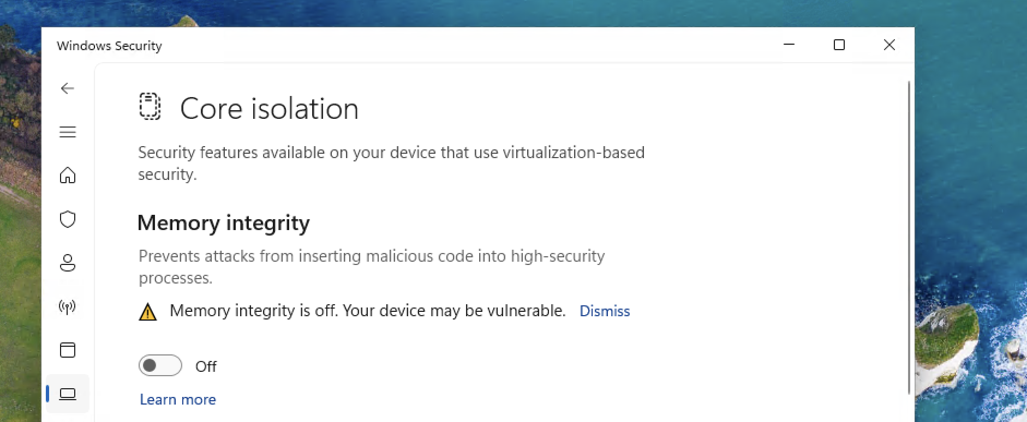Open the Learn more link
The height and width of the screenshot is (422, 1027).
[x=178, y=400]
